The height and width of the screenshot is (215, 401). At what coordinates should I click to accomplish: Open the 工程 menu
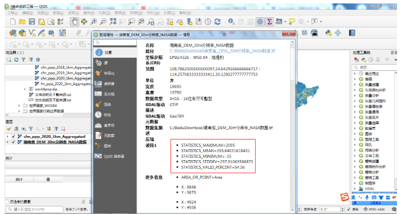tap(13, 13)
